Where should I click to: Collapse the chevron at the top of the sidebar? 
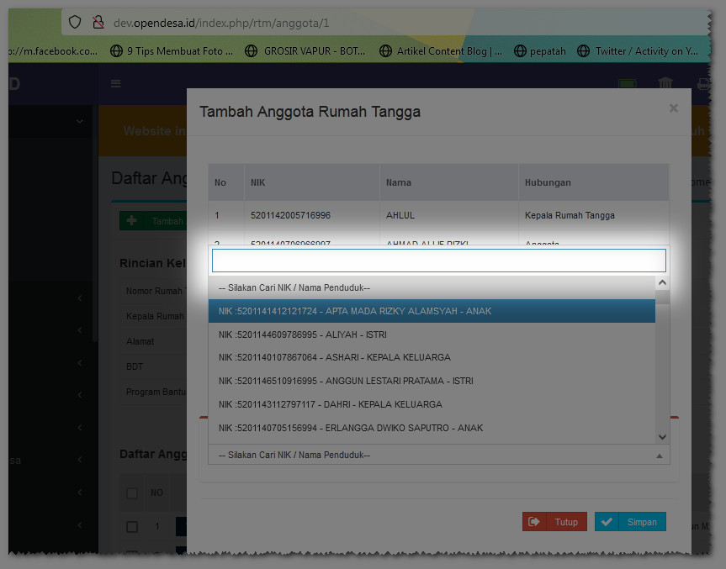[x=79, y=120]
